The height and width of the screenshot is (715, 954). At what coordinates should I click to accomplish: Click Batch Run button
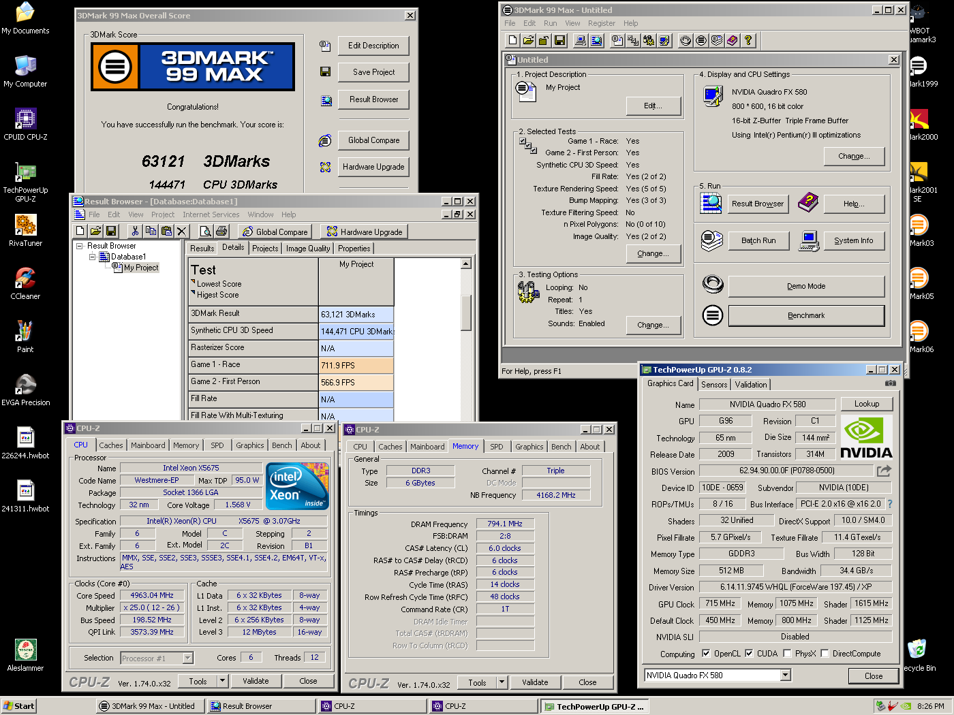[758, 241]
